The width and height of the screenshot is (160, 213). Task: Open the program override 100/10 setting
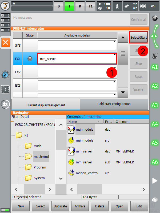[x=104, y=6]
